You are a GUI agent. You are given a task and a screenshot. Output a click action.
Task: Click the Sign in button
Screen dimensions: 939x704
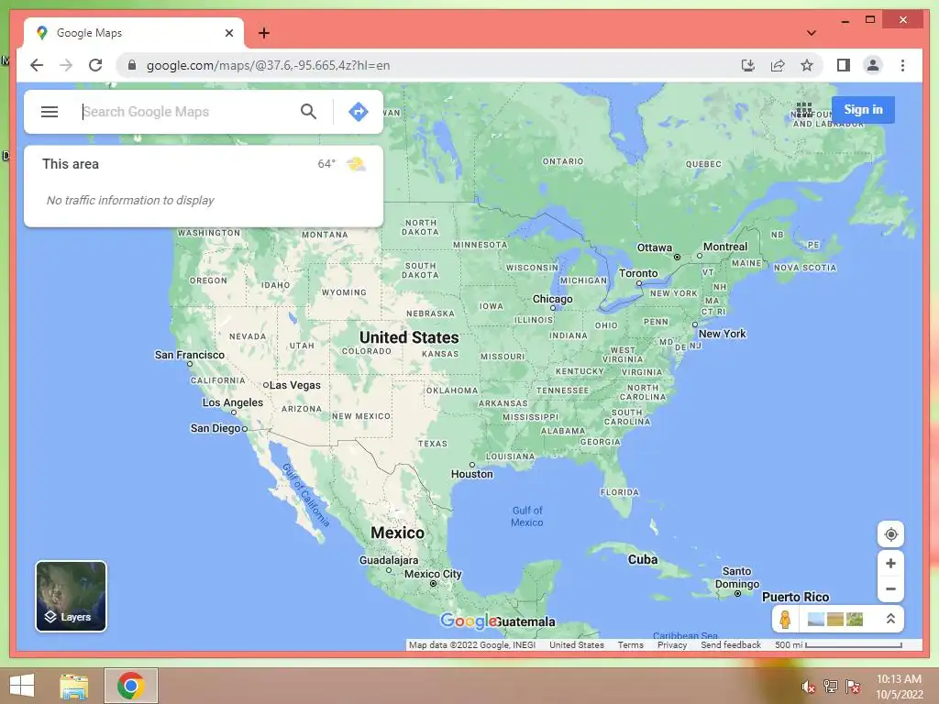pyautogui.click(x=863, y=110)
